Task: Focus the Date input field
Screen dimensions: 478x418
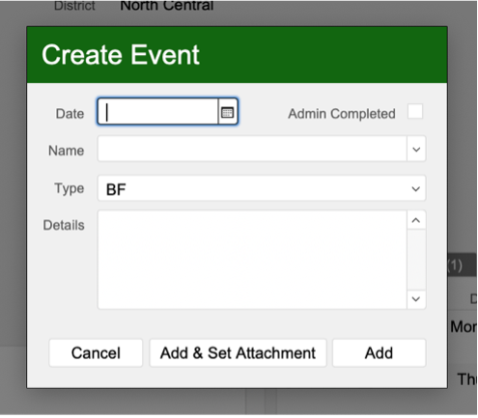Action: click(x=157, y=111)
